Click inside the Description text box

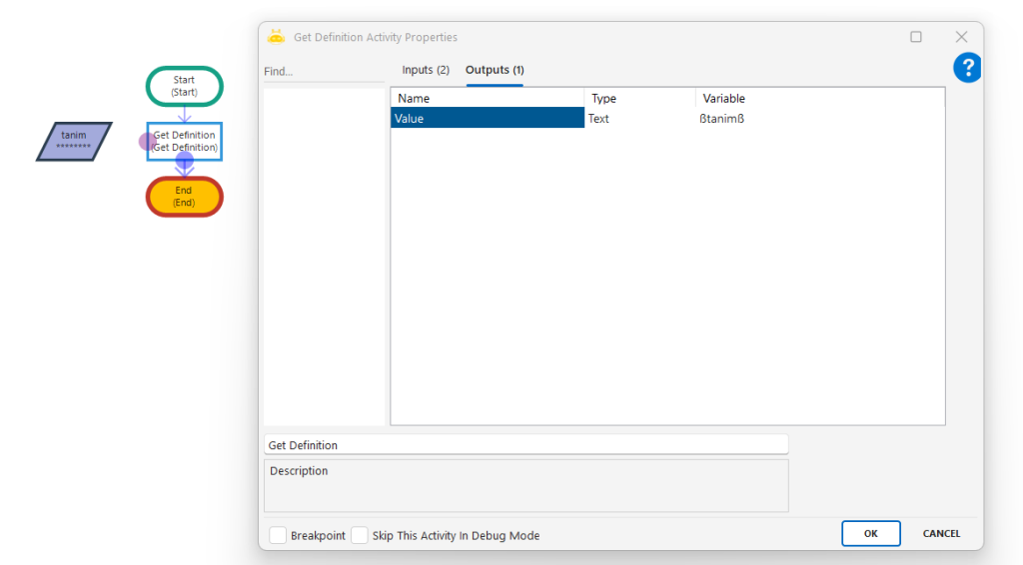pyautogui.click(x=525, y=486)
